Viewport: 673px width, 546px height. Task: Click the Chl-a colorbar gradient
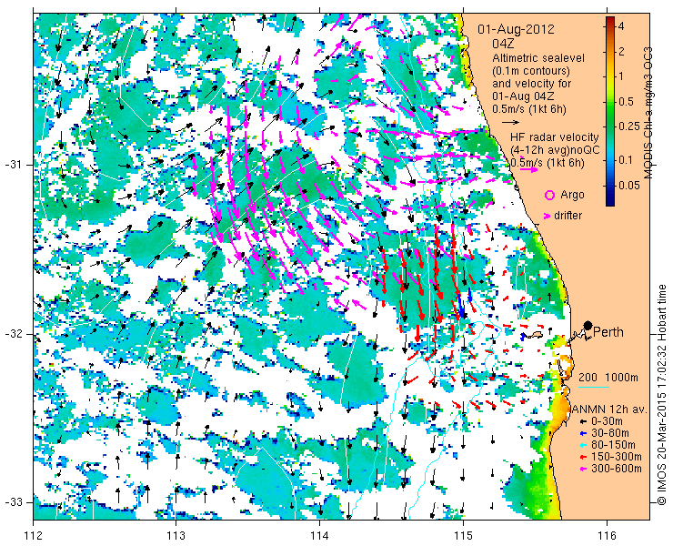610,111
